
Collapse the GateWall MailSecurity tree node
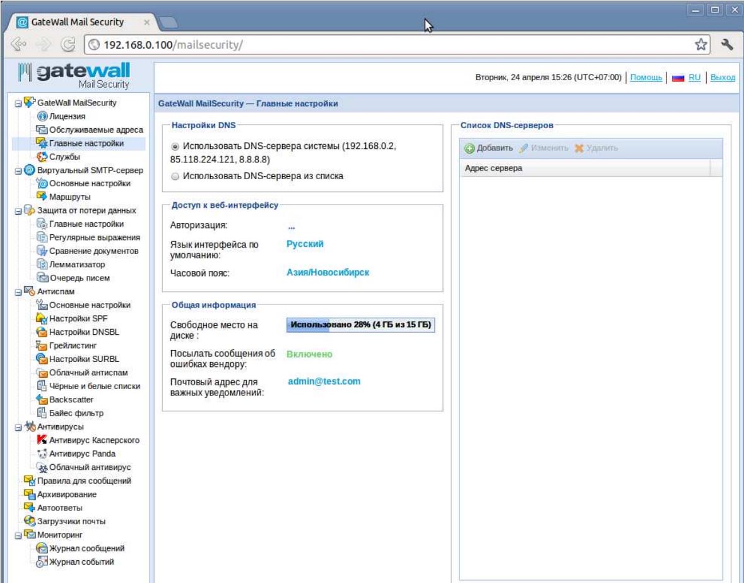point(18,103)
